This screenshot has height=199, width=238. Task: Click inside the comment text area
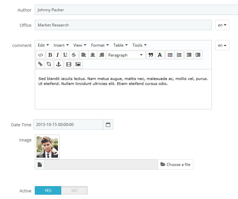[x=123, y=89]
